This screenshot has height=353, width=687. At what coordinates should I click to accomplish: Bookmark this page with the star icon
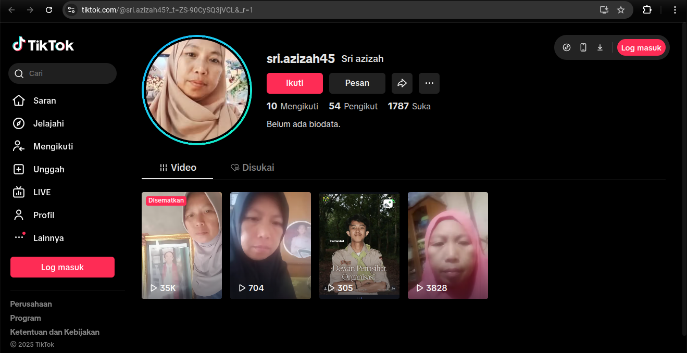coord(621,10)
